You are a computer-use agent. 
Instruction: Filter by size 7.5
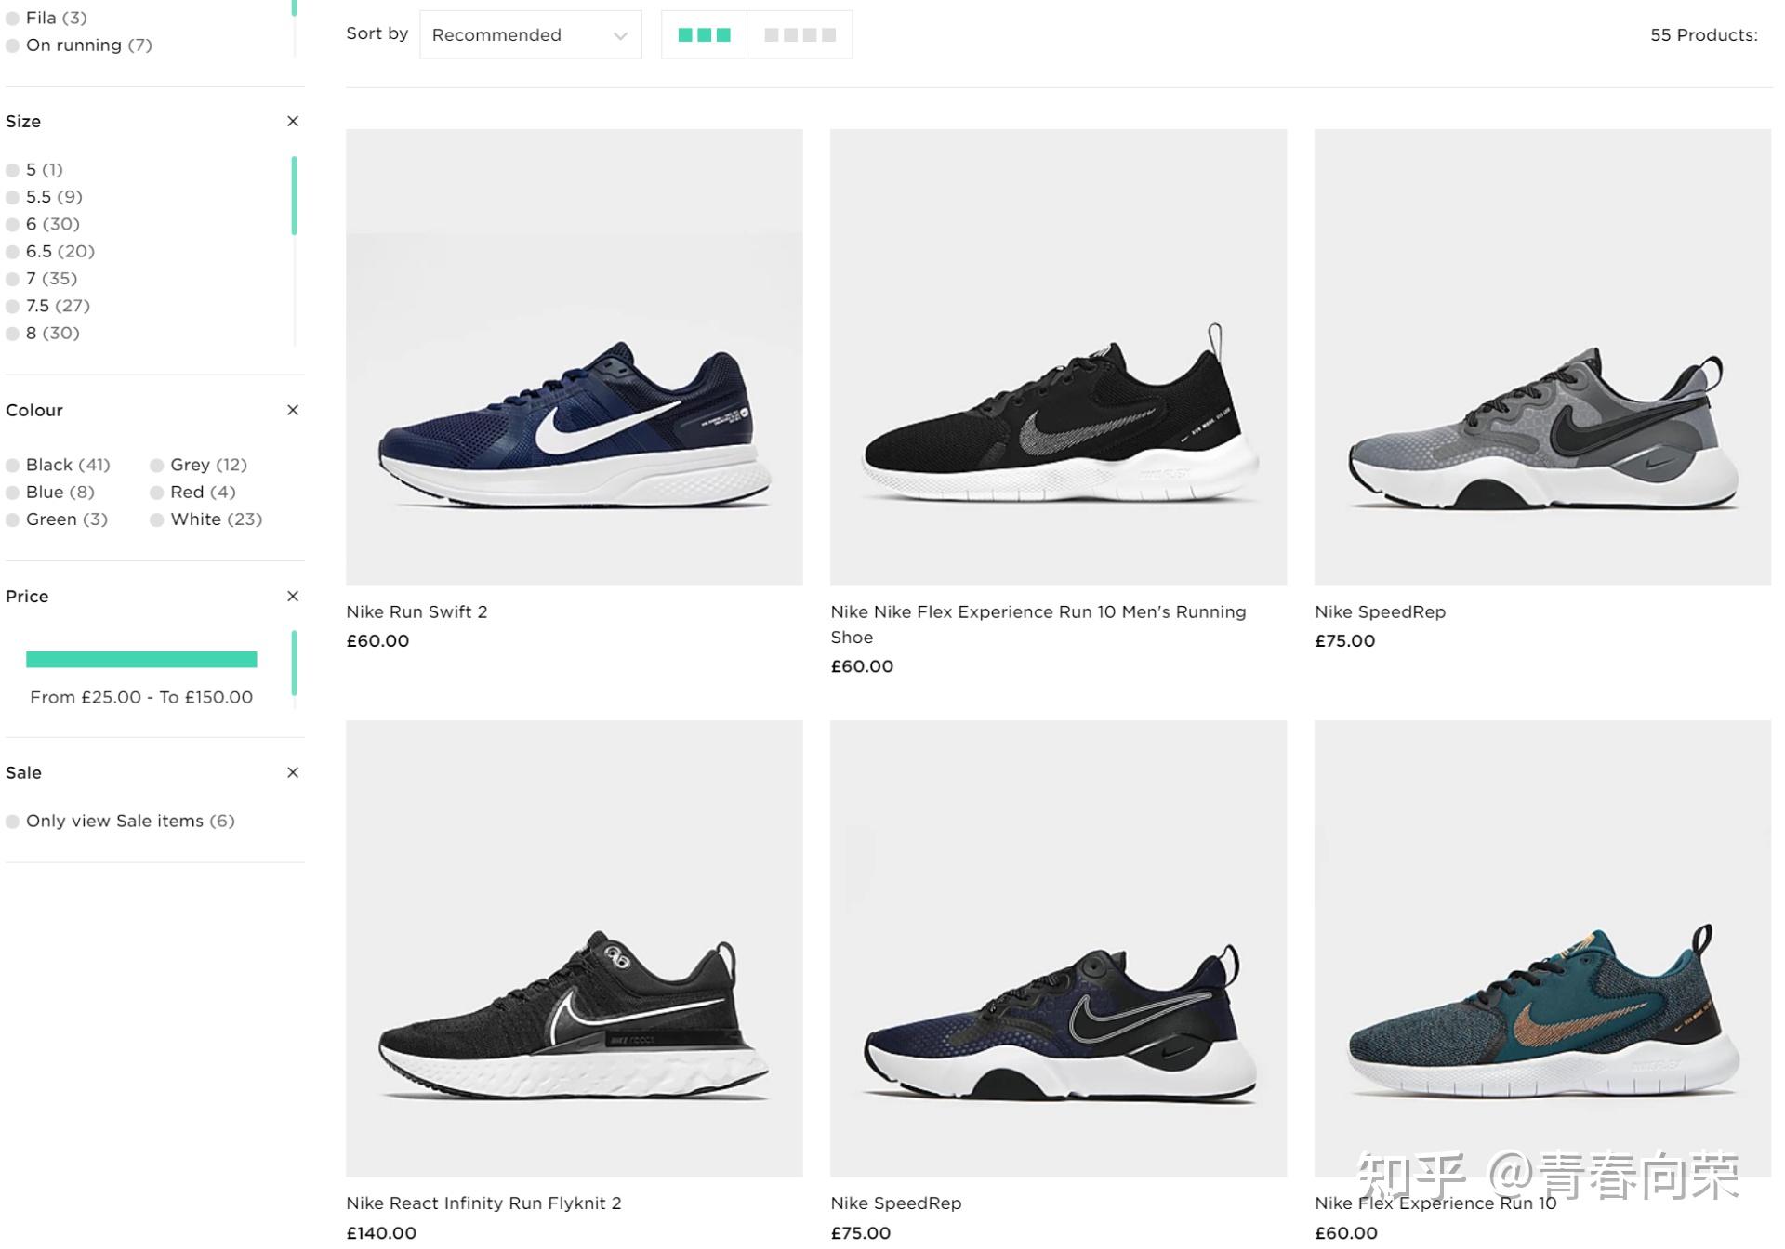point(48,305)
